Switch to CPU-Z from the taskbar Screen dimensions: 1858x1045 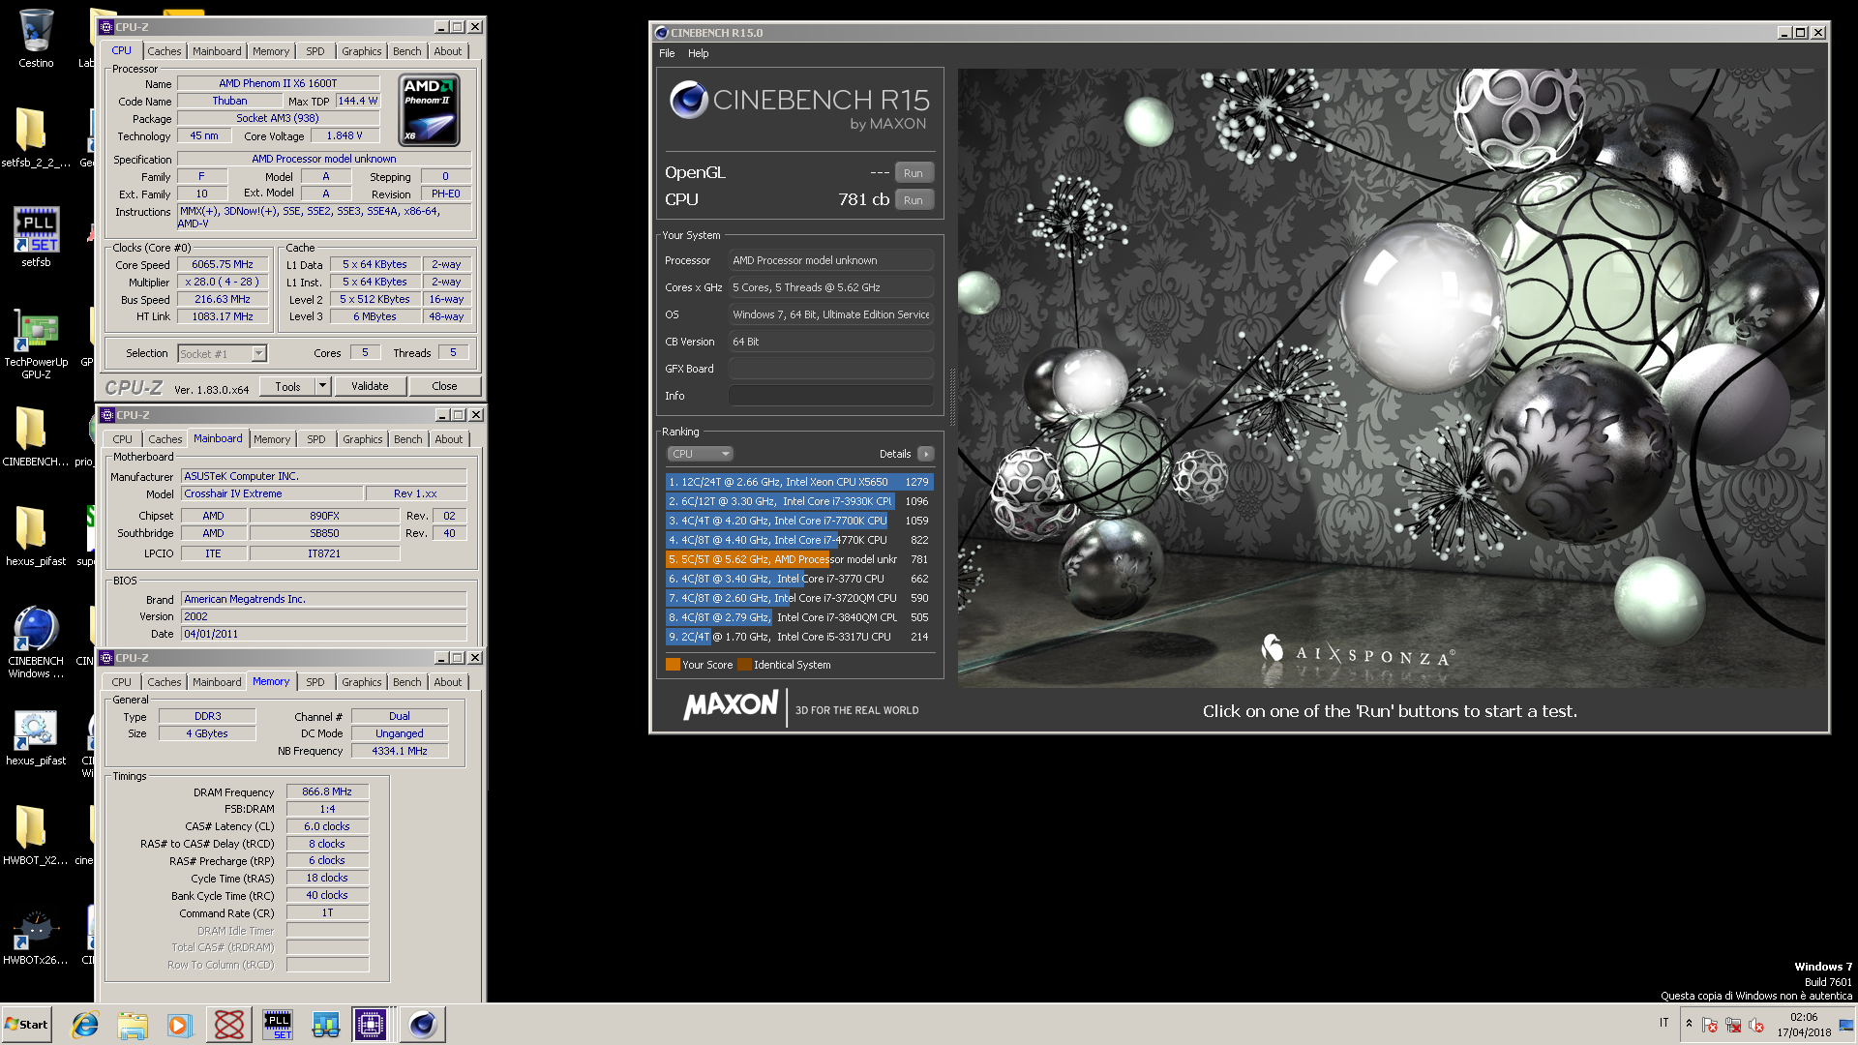click(371, 1025)
